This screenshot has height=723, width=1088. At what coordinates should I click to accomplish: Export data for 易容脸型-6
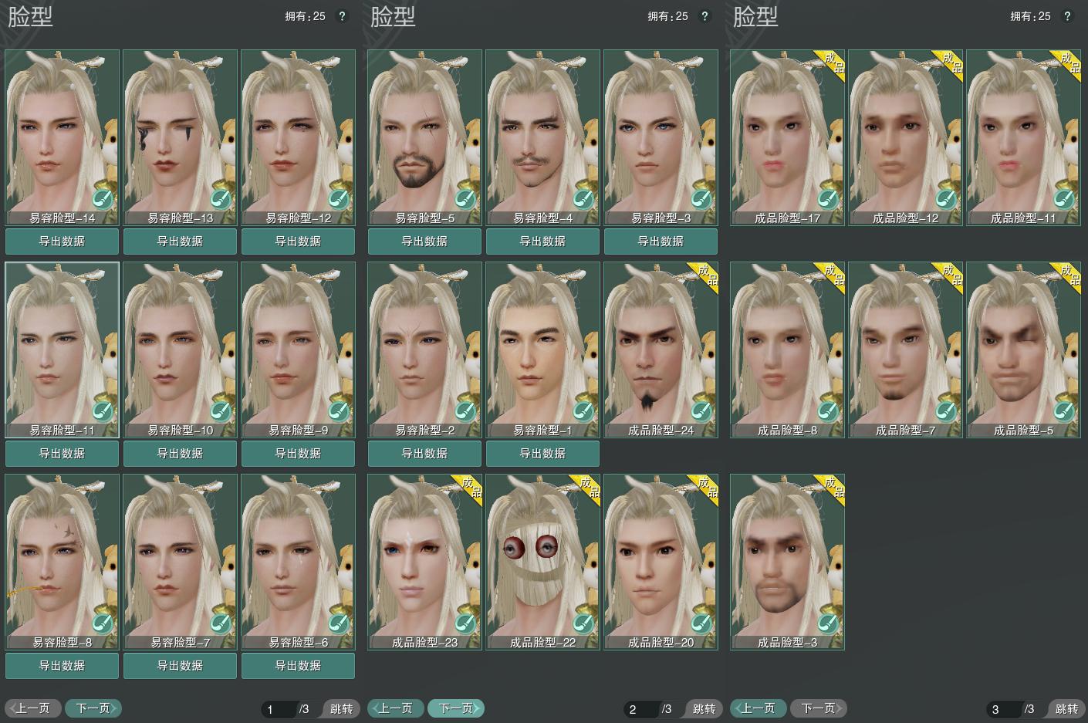[x=298, y=666]
